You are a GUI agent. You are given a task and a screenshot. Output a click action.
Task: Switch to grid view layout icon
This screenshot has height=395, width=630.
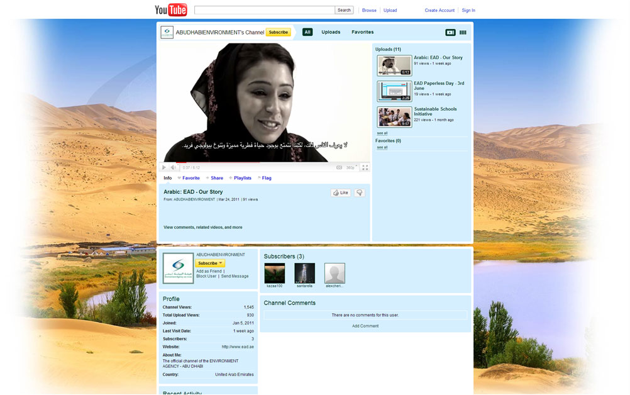click(x=463, y=32)
